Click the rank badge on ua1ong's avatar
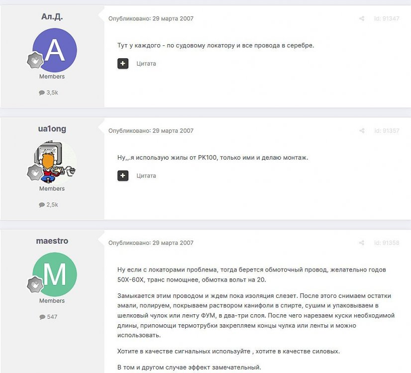 pyautogui.click(x=35, y=173)
